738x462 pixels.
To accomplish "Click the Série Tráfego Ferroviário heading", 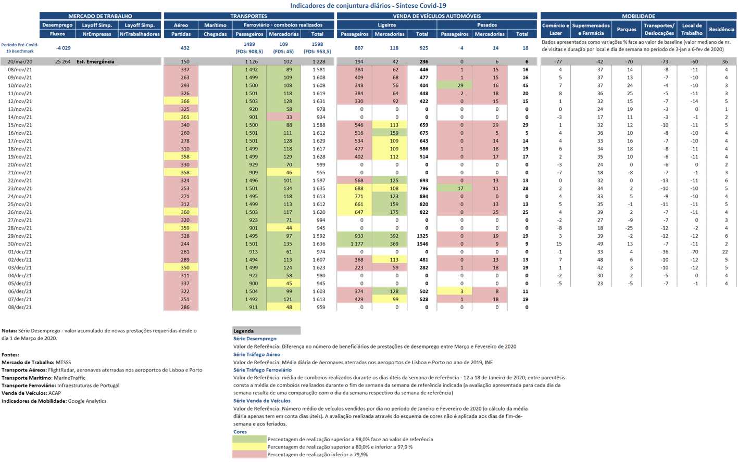I will pyautogui.click(x=262, y=370).
